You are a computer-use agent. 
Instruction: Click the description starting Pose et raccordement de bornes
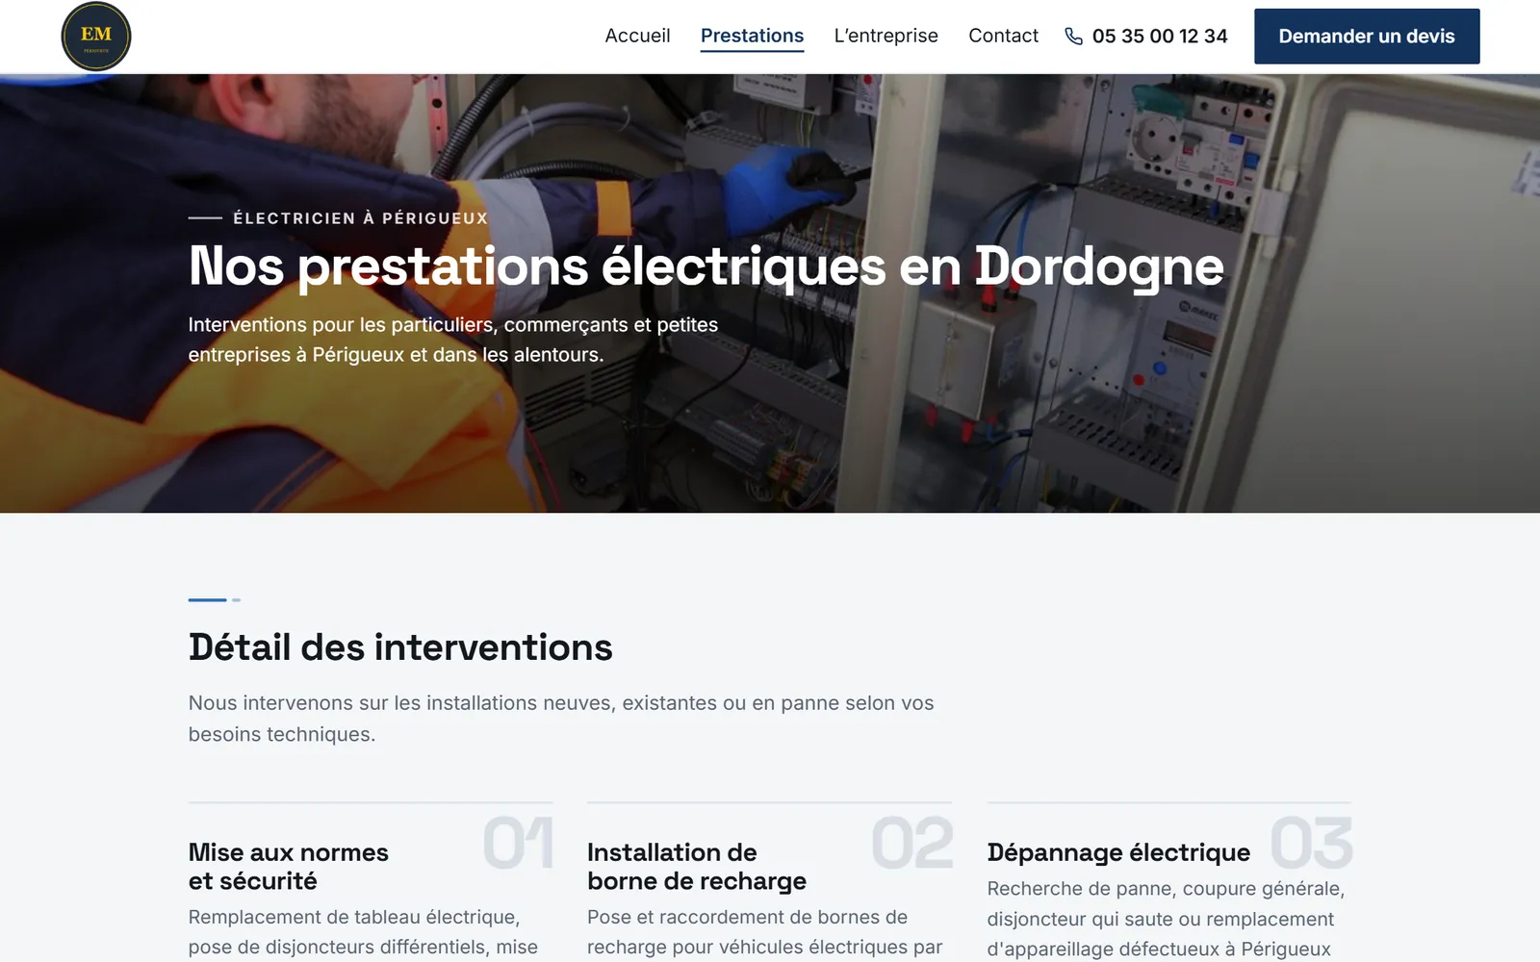click(765, 932)
